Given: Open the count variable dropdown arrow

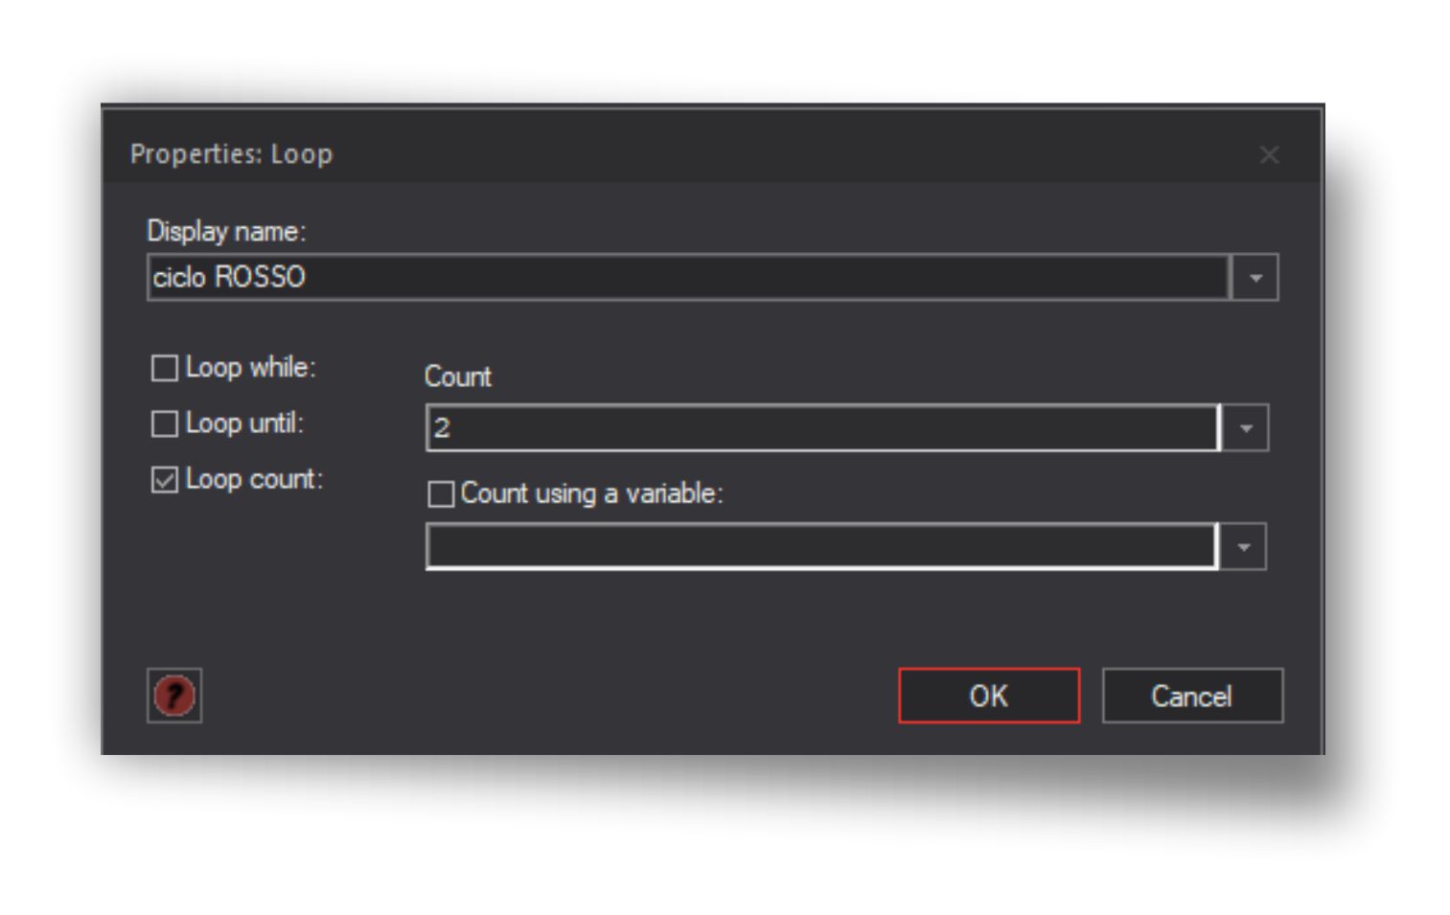Looking at the screenshot, I should pyautogui.click(x=1244, y=547).
